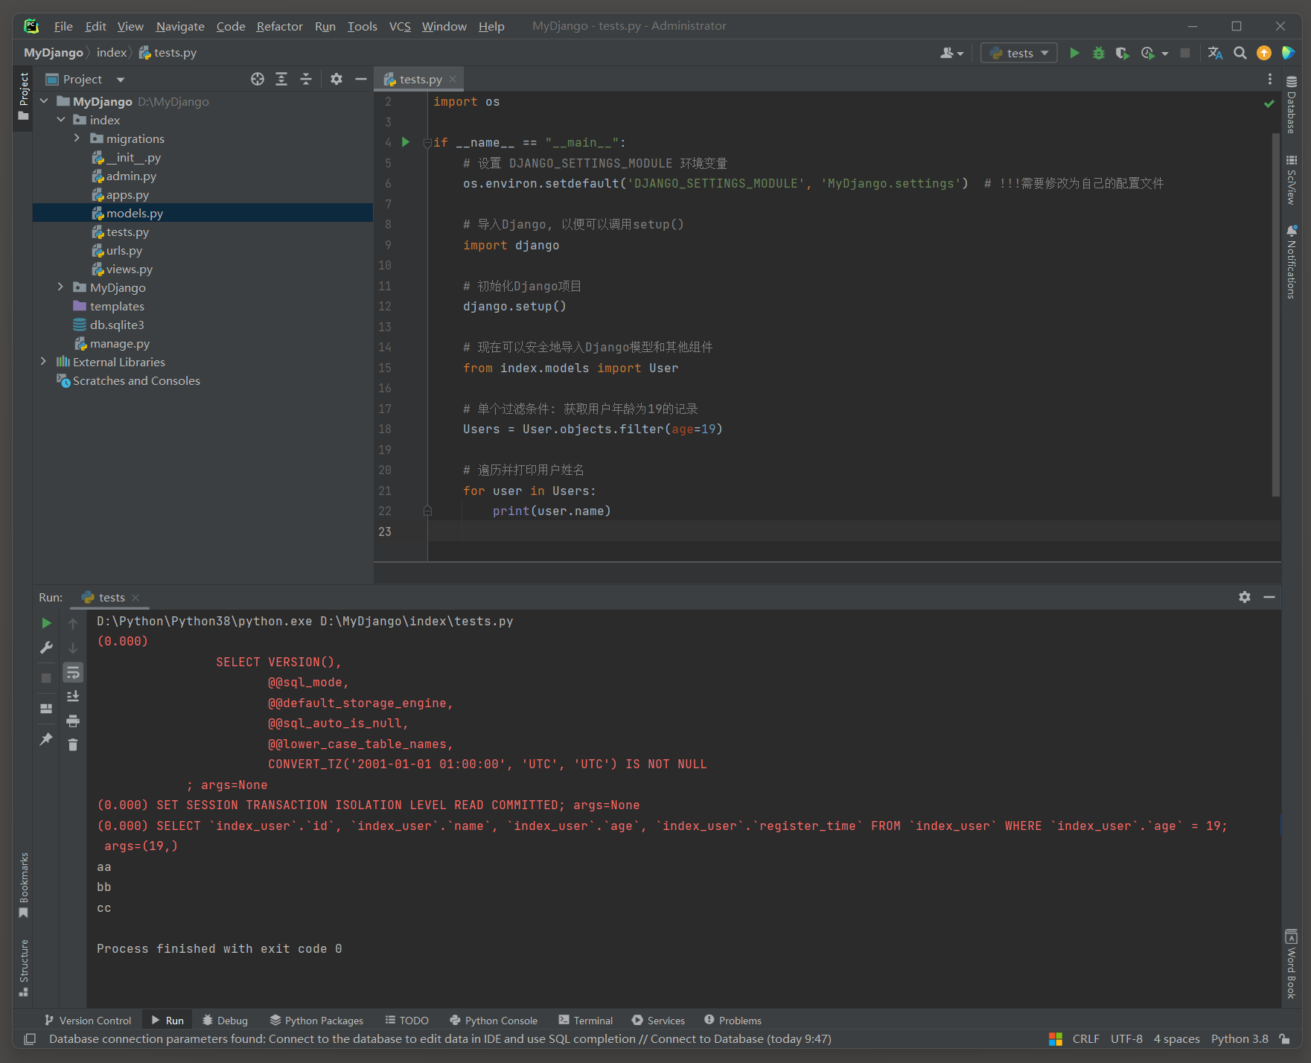
Task: Print the Run console output
Action: pos(73,721)
